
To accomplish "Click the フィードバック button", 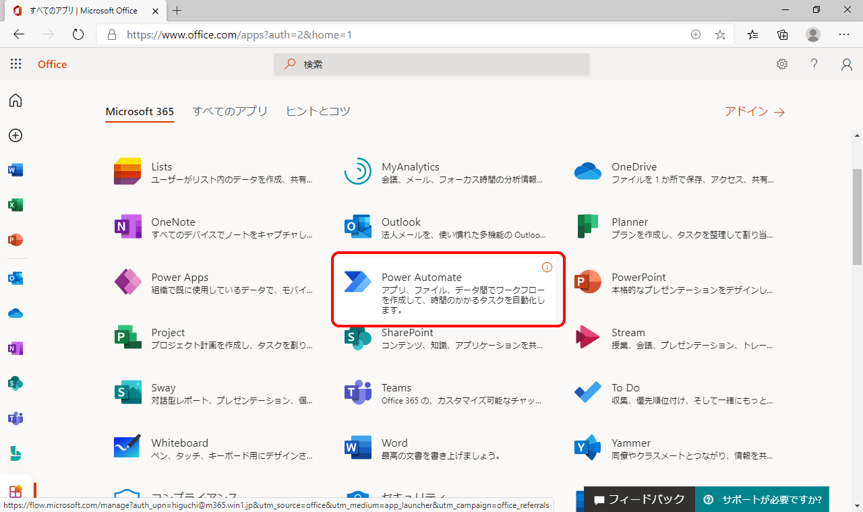I will point(639,499).
